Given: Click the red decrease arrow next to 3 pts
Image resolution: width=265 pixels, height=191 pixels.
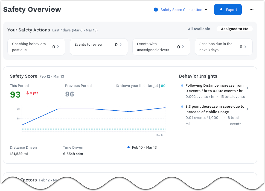Looking at the screenshot, I should click(27, 93).
